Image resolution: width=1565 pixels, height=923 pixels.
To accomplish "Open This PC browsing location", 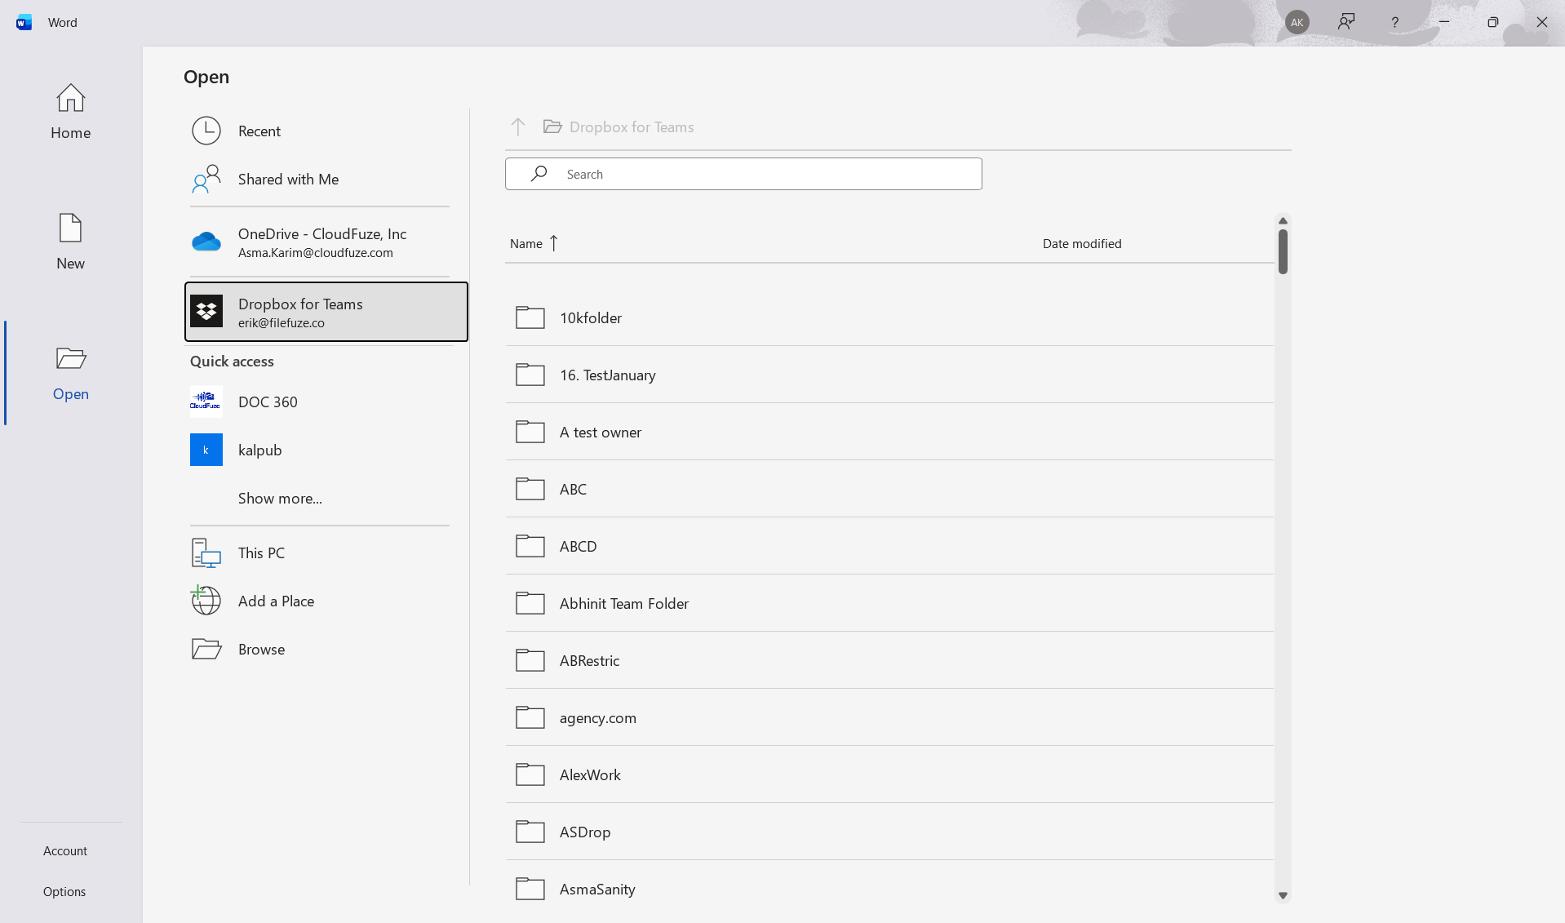I will click(x=262, y=552).
